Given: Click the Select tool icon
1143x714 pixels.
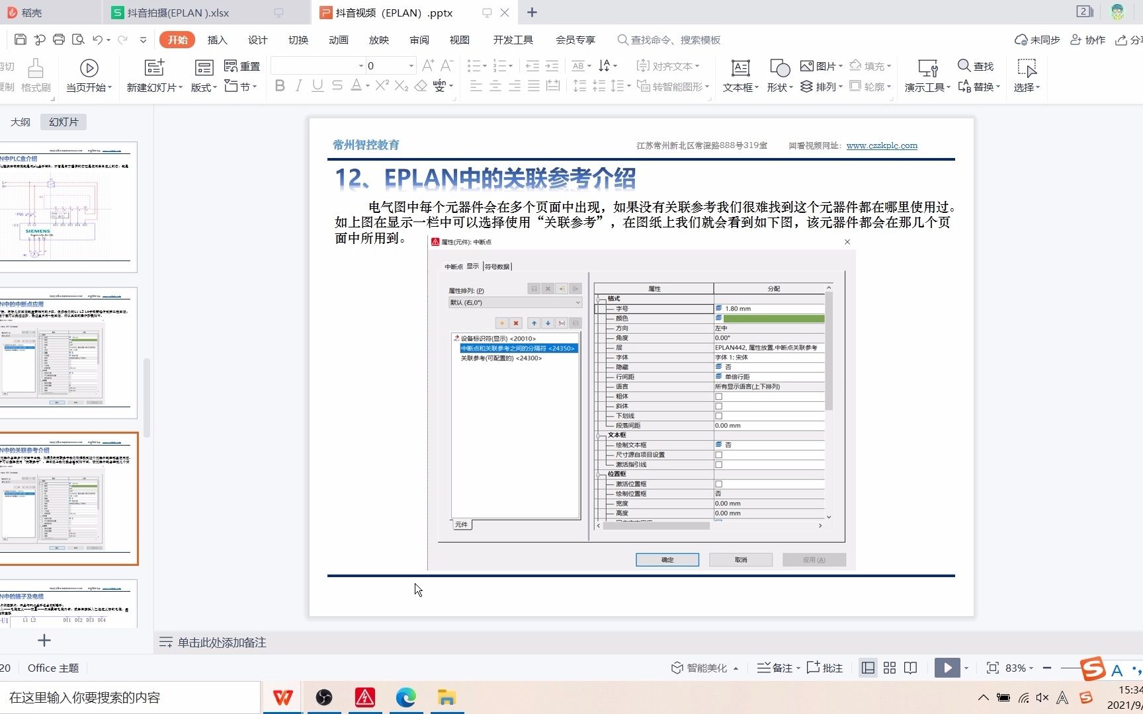Looking at the screenshot, I should point(1027,68).
